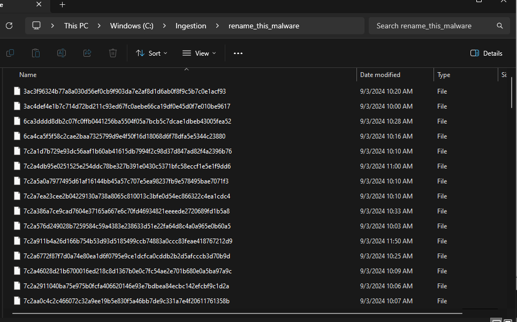
Task: Click the Name column header
Action: pos(28,75)
